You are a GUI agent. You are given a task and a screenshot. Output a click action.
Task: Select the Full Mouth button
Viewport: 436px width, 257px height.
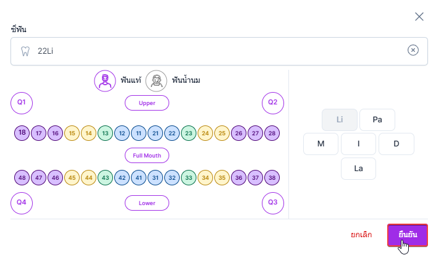(x=147, y=155)
